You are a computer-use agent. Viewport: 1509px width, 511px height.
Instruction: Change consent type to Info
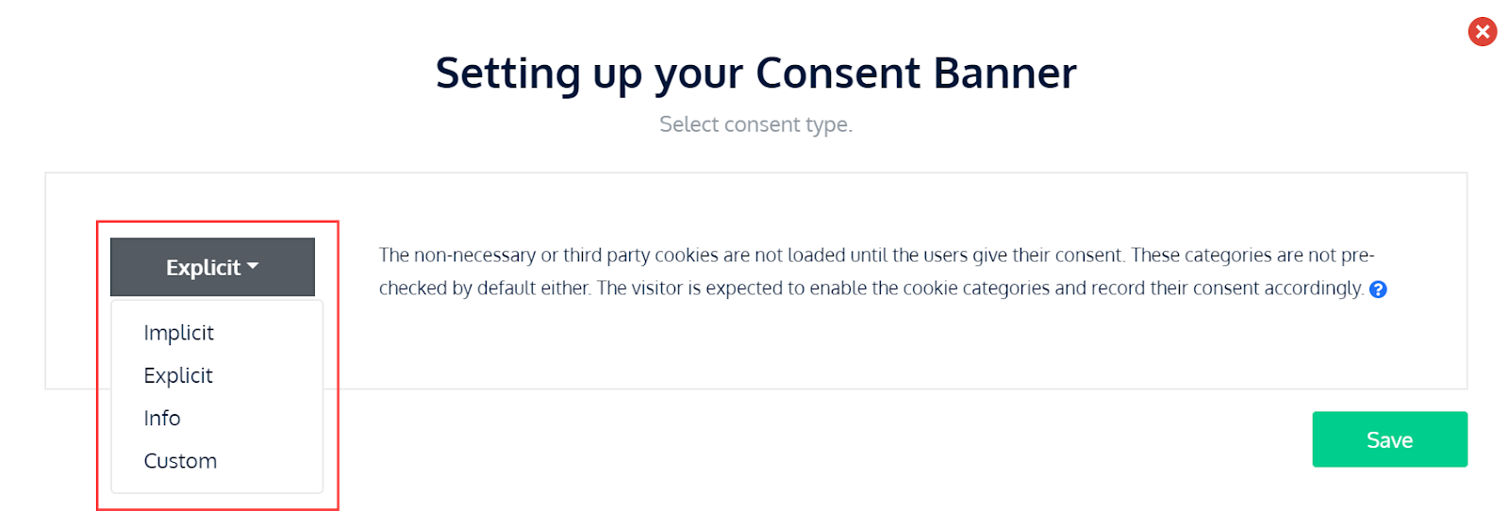(162, 418)
